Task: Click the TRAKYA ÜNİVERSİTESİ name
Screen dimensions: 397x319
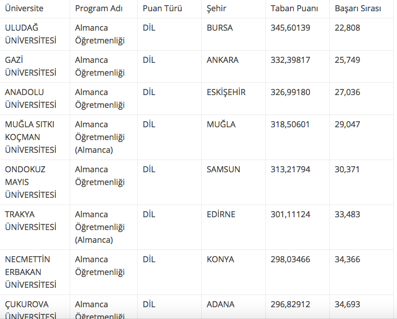Action: [x=30, y=221]
